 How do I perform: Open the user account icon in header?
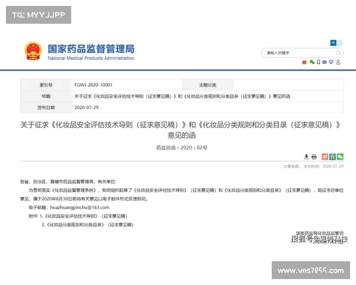(338, 62)
